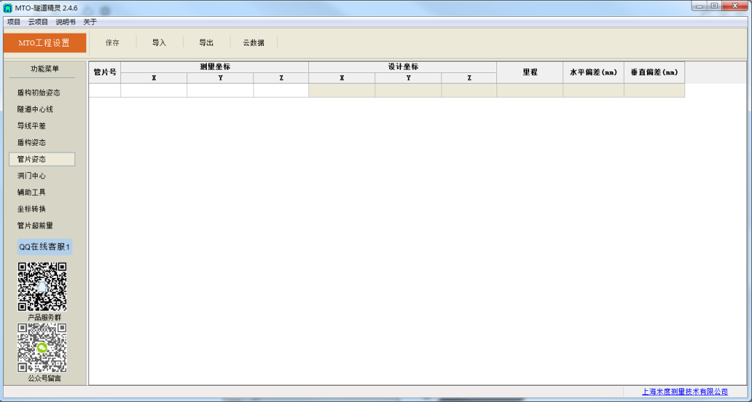Click the measured X coordinate cell
The image size is (752, 402).
pyautogui.click(x=154, y=90)
